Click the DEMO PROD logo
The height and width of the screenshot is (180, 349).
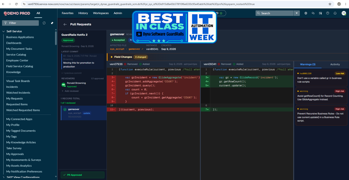(x=17, y=13)
